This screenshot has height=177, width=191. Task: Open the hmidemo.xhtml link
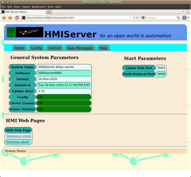[x=18, y=142]
